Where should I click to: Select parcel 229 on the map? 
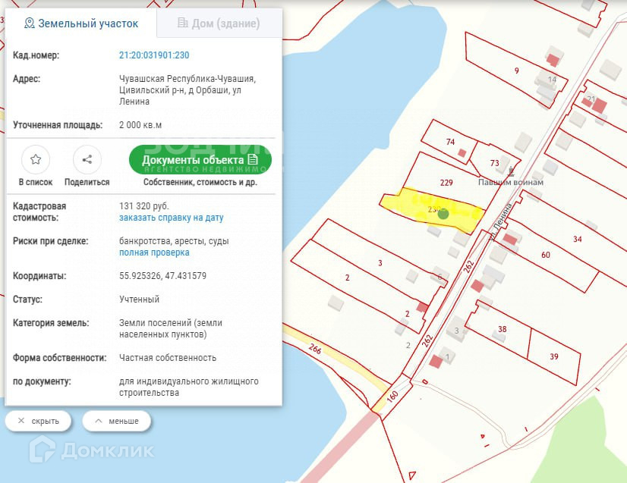point(446,183)
